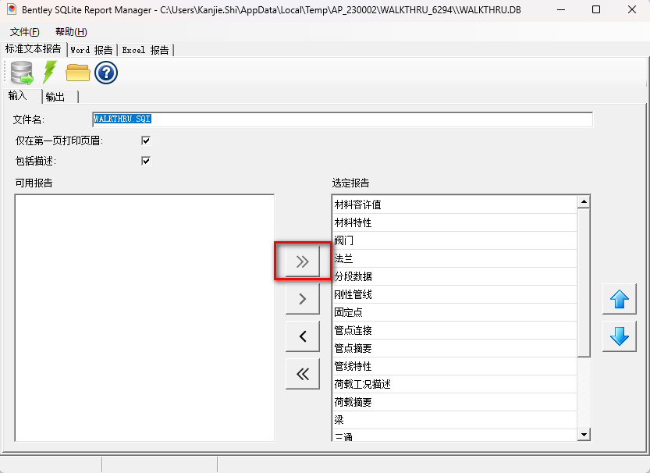Select 材料特性 in the selected reports
Viewport: 650px width, 473px height.
pos(455,222)
